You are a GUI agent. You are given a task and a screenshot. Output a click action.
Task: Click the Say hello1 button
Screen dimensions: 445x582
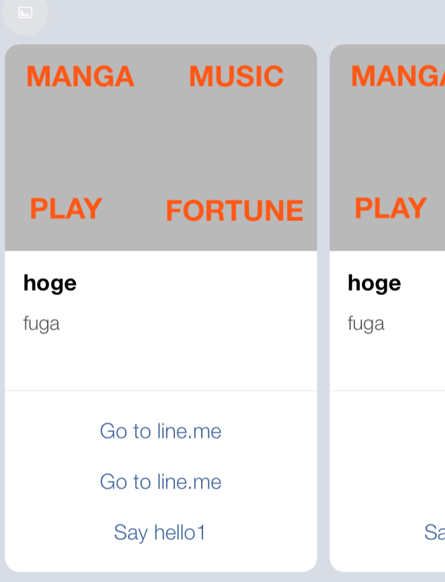coord(160,533)
